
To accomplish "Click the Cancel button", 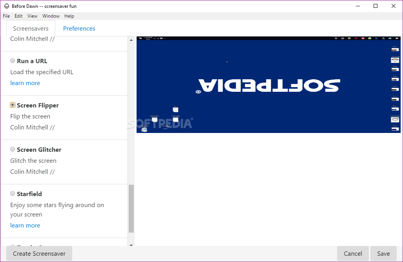I will [353, 253].
